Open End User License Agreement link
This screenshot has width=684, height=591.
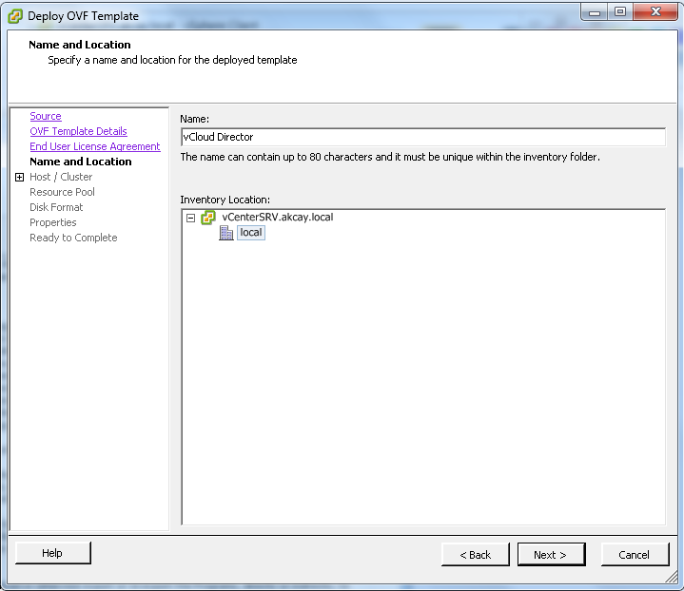[x=95, y=146]
